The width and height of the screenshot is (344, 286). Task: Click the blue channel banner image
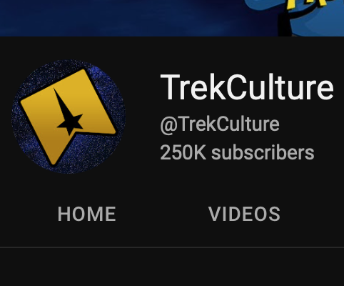click(x=172, y=18)
